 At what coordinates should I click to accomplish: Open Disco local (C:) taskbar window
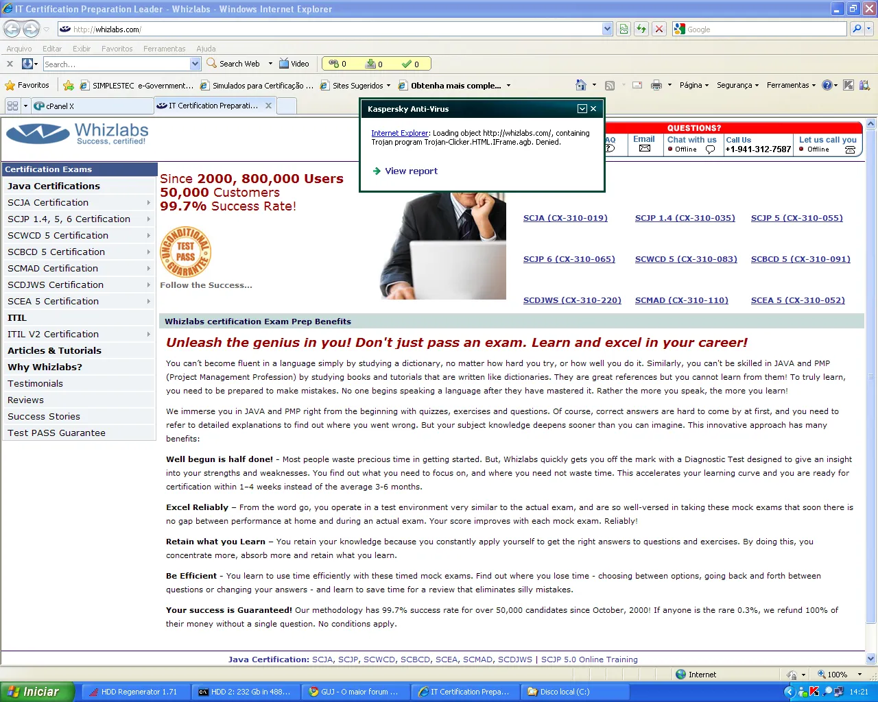click(575, 692)
